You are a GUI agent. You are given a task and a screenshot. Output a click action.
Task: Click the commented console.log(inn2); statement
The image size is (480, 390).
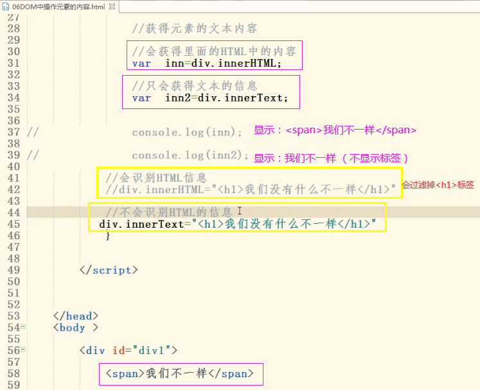[x=190, y=155]
